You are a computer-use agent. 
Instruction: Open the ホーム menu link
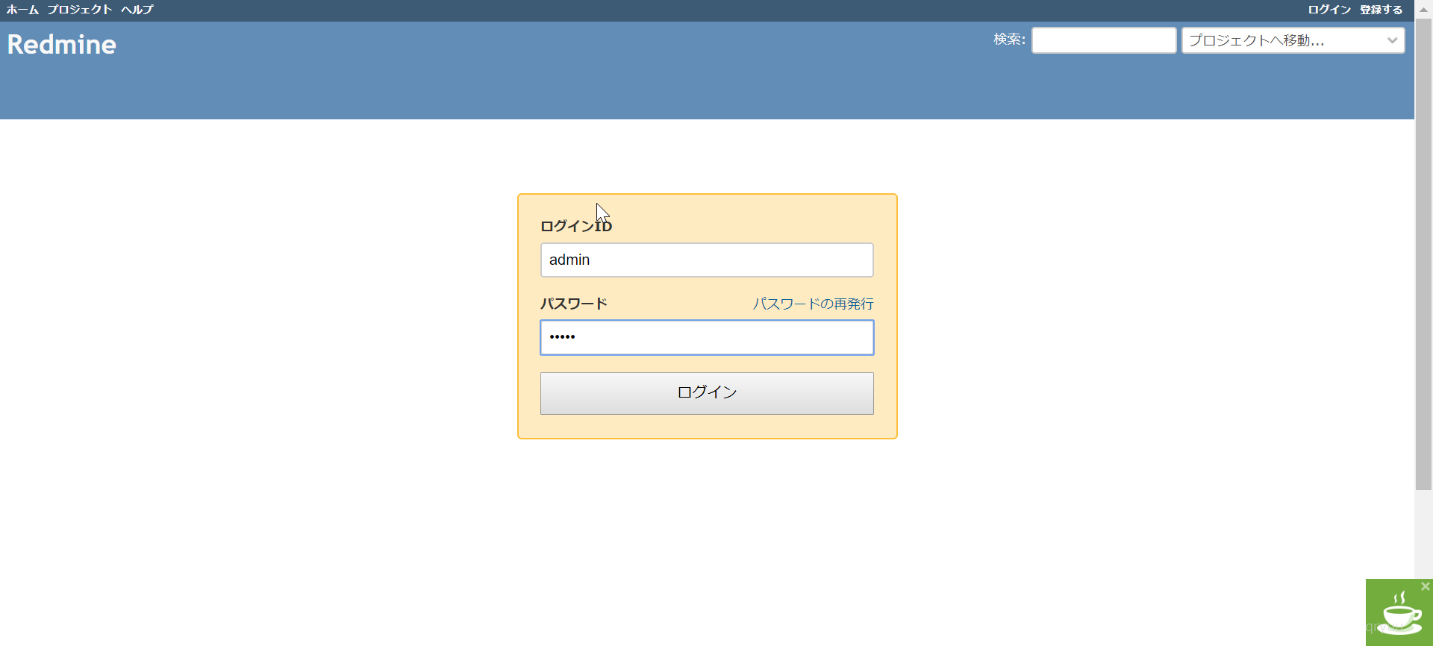[x=22, y=10]
